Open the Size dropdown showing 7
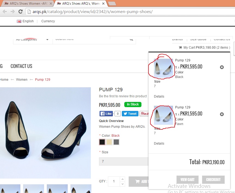 pyautogui.click(x=124, y=161)
